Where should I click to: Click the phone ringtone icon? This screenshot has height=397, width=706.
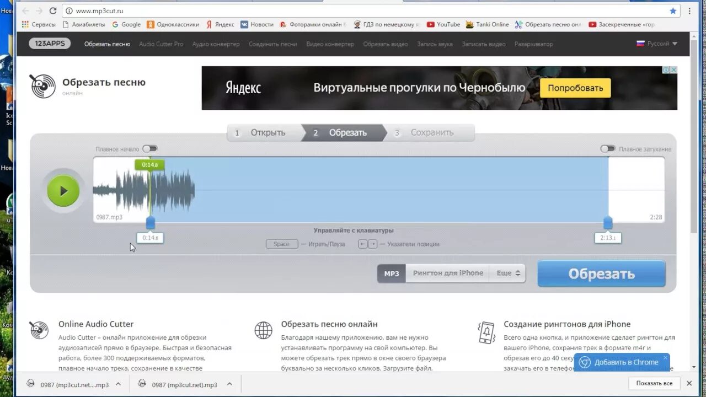pyautogui.click(x=486, y=332)
